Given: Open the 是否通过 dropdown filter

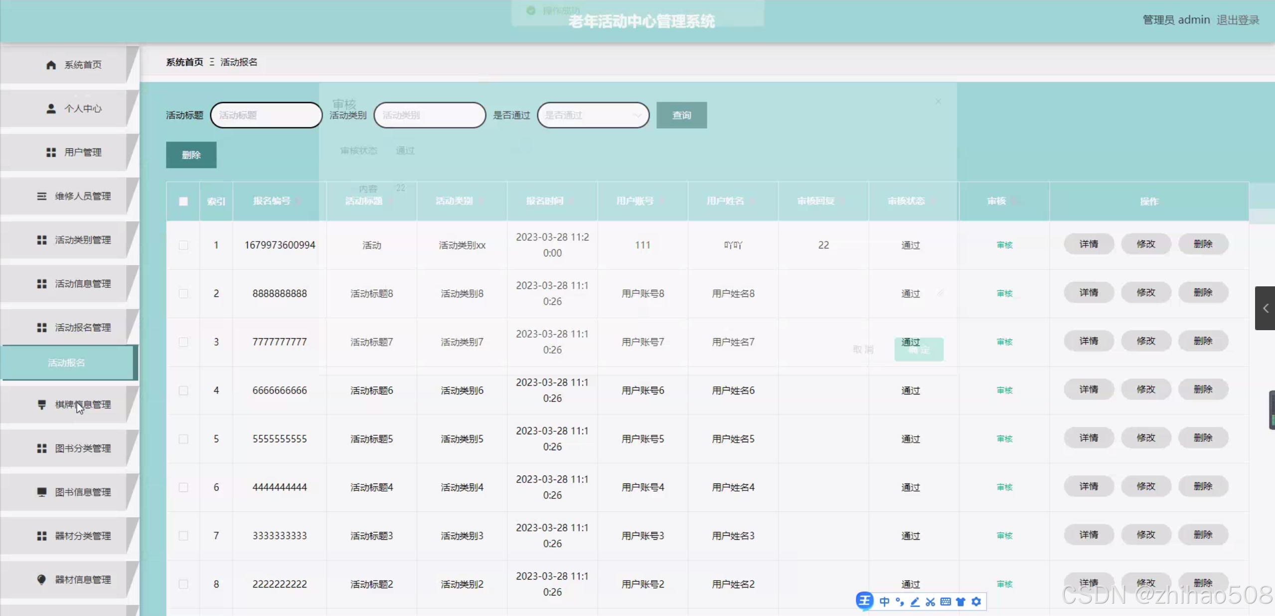Looking at the screenshot, I should (593, 115).
